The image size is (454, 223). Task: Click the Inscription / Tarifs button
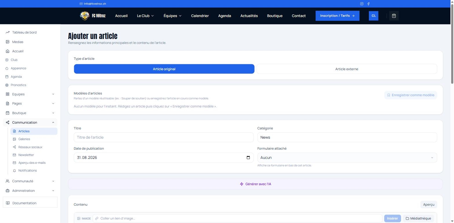pyautogui.click(x=337, y=16)
